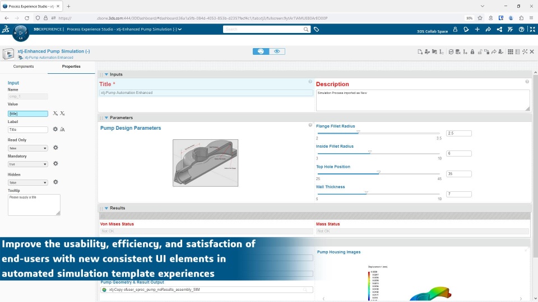Open the Mandatory dropdown
This screenshot has width=538, height=302.
pos(28,164)
